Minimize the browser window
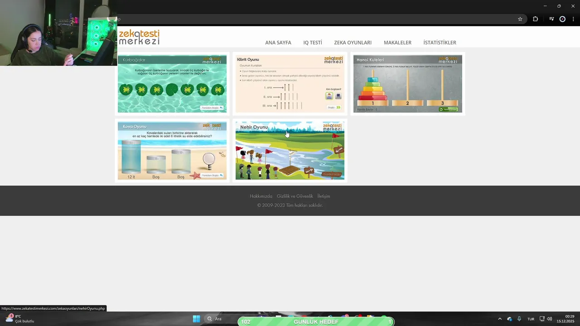The height and width of the screenshot is (326, 580). (545, 6)
